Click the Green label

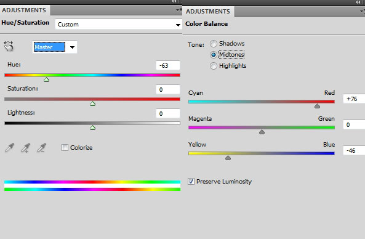326,118
